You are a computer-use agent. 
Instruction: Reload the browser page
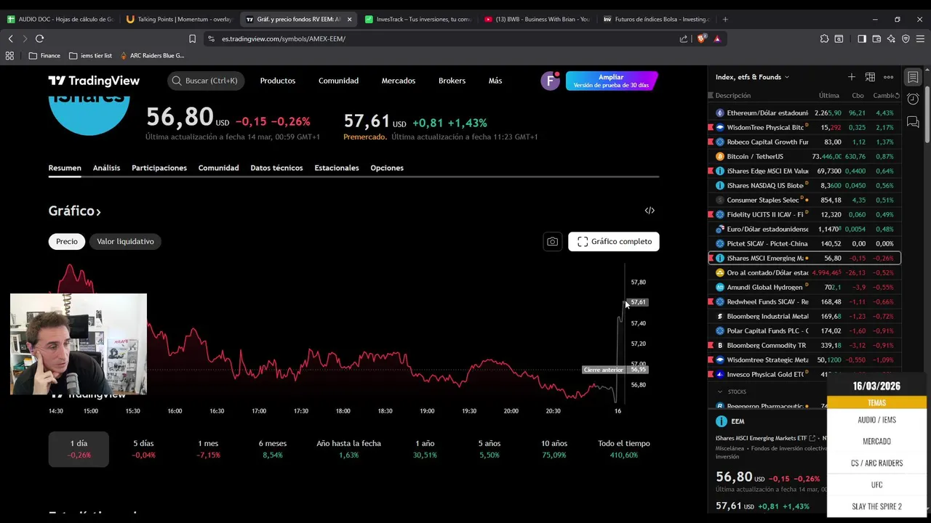coord(39,38)
